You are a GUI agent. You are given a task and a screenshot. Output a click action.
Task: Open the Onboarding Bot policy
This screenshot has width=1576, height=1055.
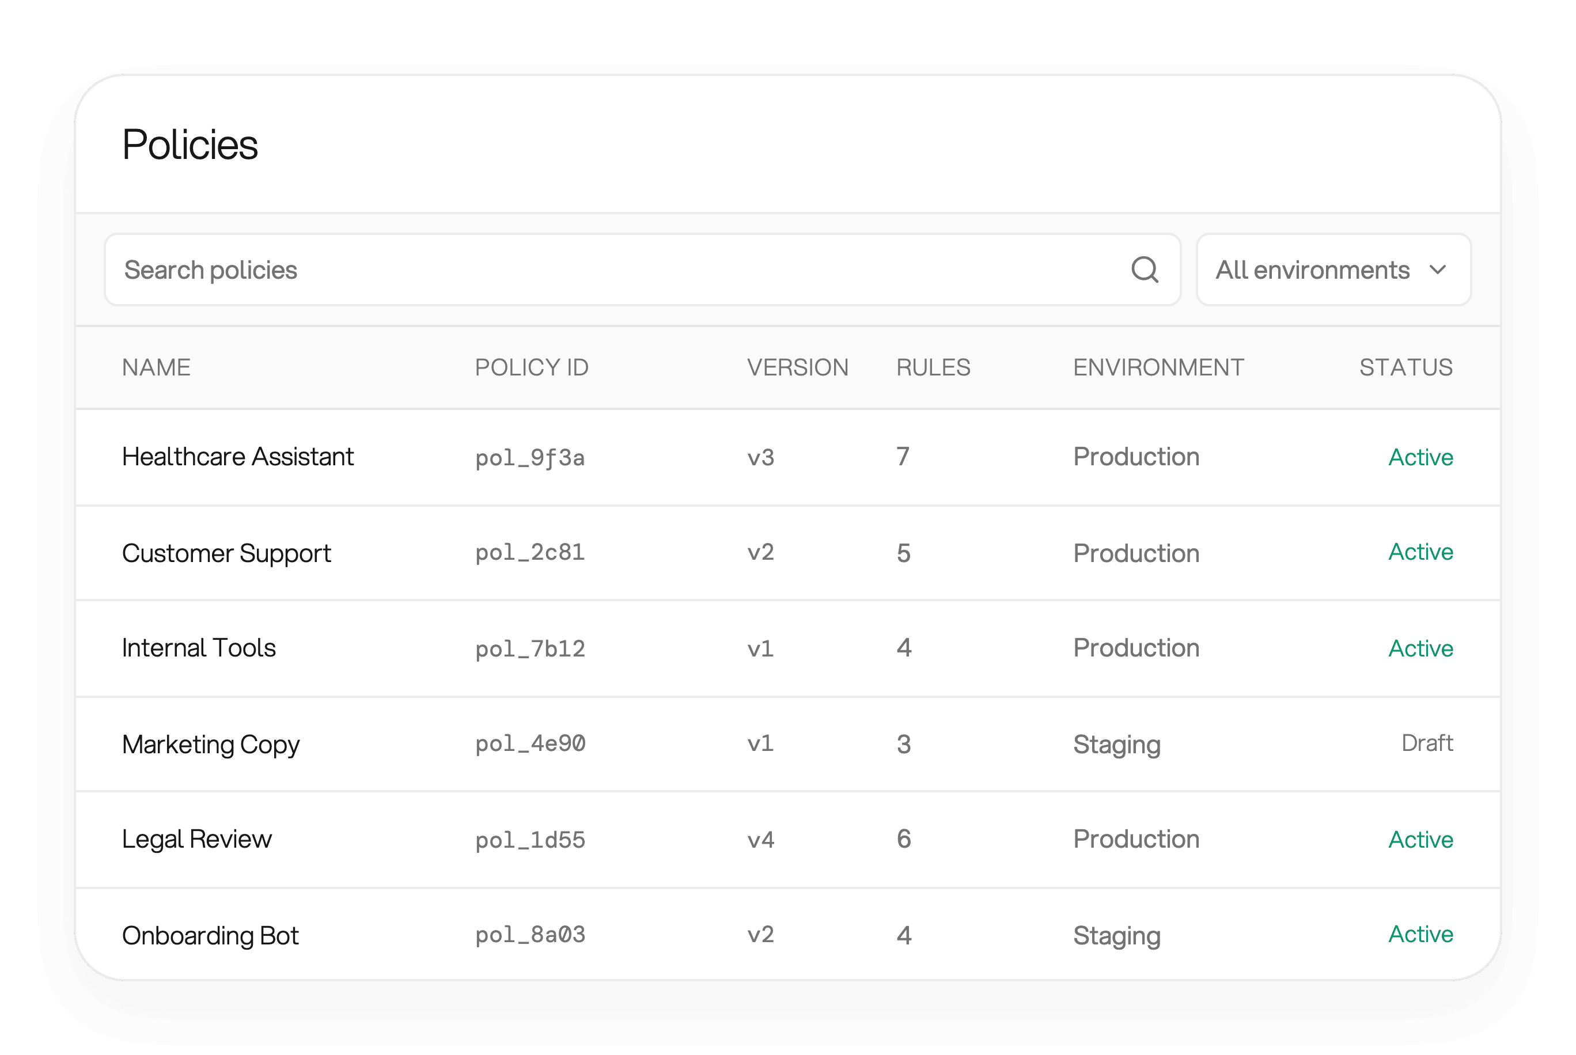(x=210, y=935)
